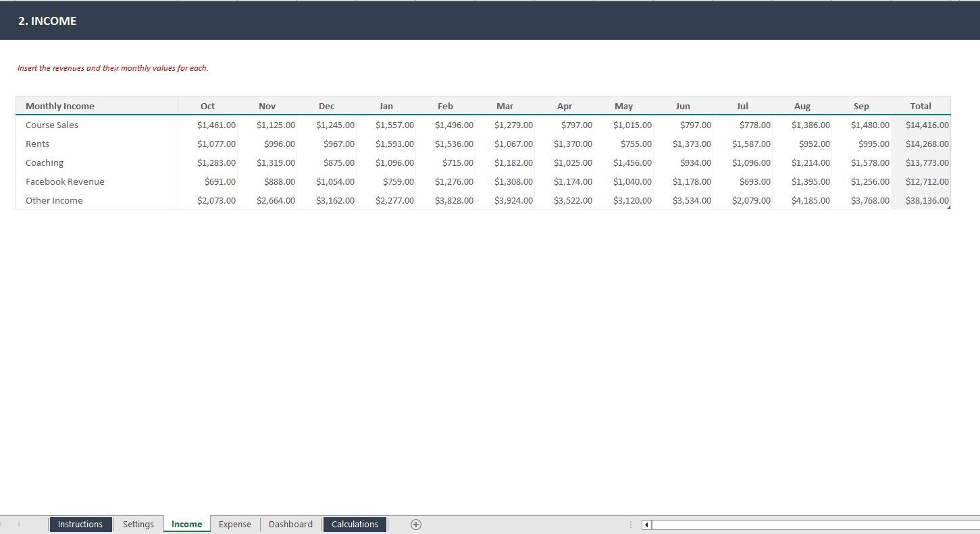980x534 pixels.
Task: Click the Jan column header
Action: point(386,106)
